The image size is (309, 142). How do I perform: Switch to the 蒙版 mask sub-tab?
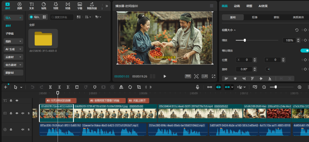point(276,17)
